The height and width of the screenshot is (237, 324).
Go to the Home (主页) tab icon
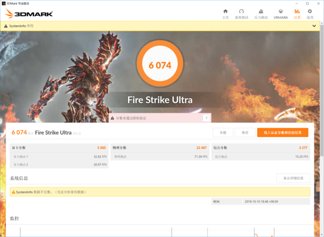coord(225,11)
